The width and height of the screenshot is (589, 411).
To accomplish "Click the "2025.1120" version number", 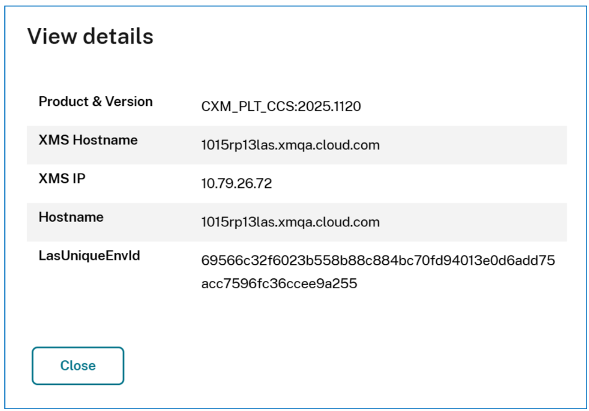I will [x=330, y=107].
